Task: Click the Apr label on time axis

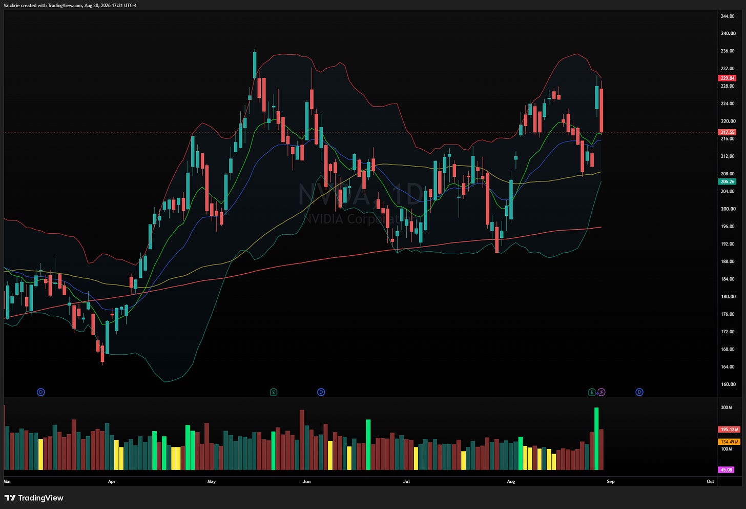Action: coord(112,482)
